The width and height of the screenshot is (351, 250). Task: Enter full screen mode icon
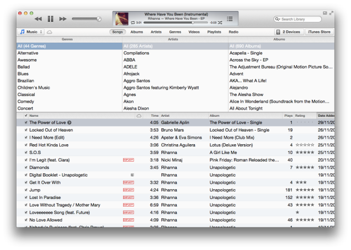(331, 13)
